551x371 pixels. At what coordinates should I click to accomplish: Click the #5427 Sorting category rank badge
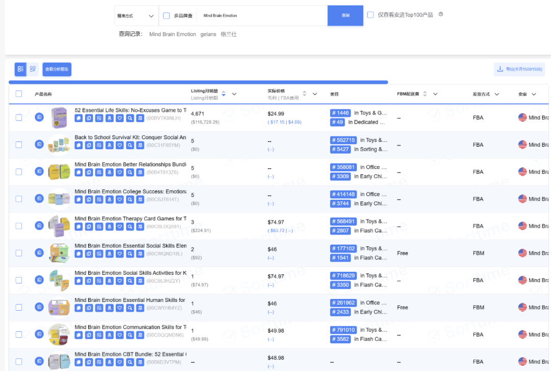click(340, 149)
